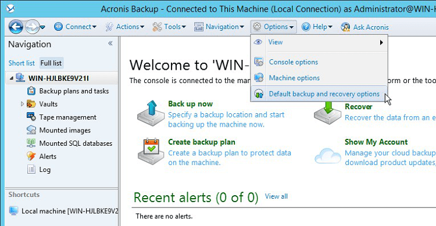Switch to Short list view

[22, 63]
